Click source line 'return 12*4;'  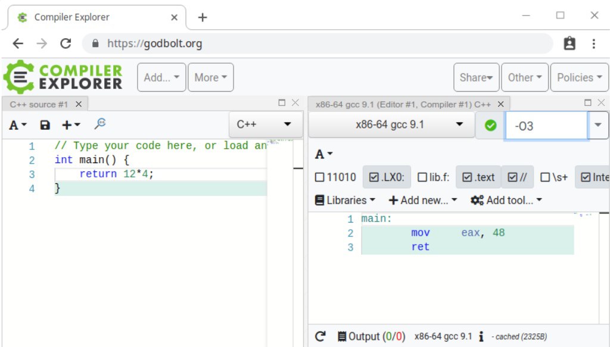coord(117,174)
